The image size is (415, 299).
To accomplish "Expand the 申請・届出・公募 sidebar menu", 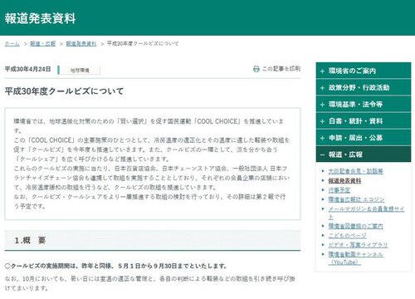I will [364, 138].
